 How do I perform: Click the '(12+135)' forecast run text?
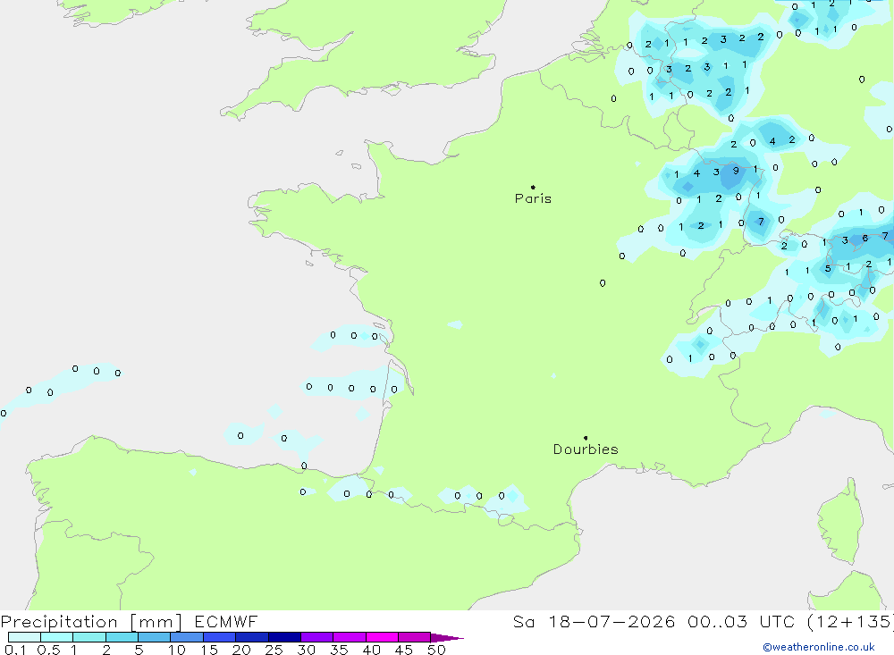[x=851, y=622]
